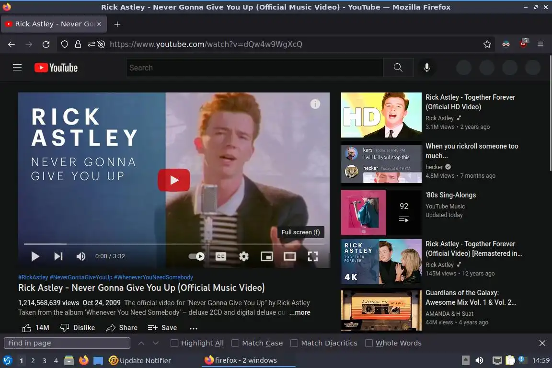Image resolution: width=552 pixels, height=368 pixels.
Task: Switch to workspace 4 in taskbar
Action: pos(56,361)
